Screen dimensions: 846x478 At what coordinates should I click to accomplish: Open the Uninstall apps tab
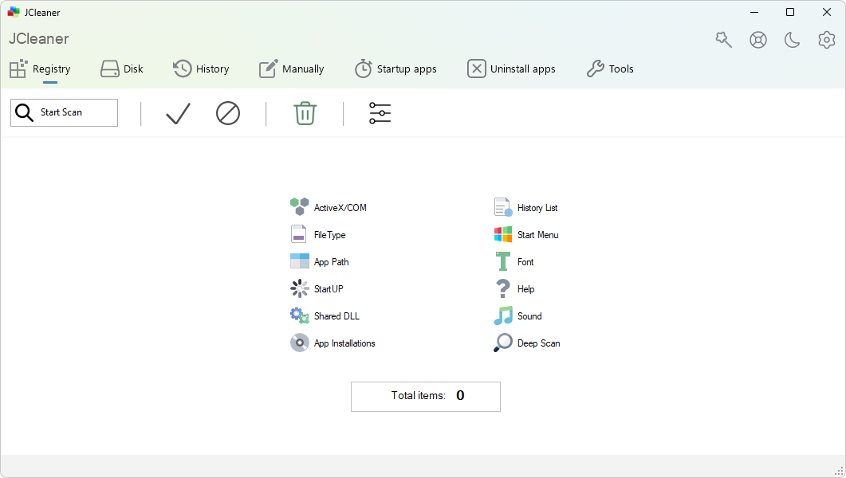[511, 69]
